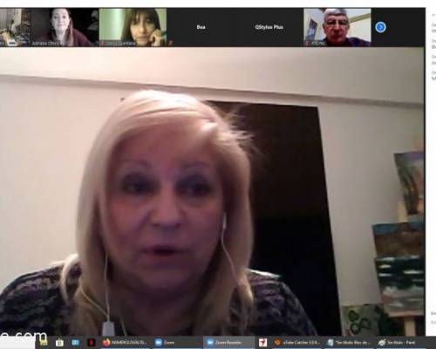Select thumbnail of woman with dark bangs
436x349 pixels.
coord(133,27)
